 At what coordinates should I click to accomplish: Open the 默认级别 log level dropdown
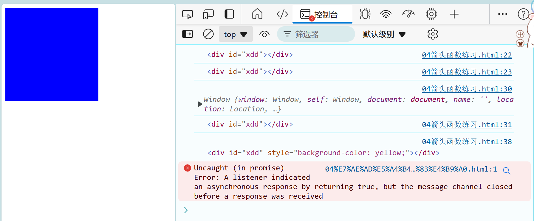[384, 34]
